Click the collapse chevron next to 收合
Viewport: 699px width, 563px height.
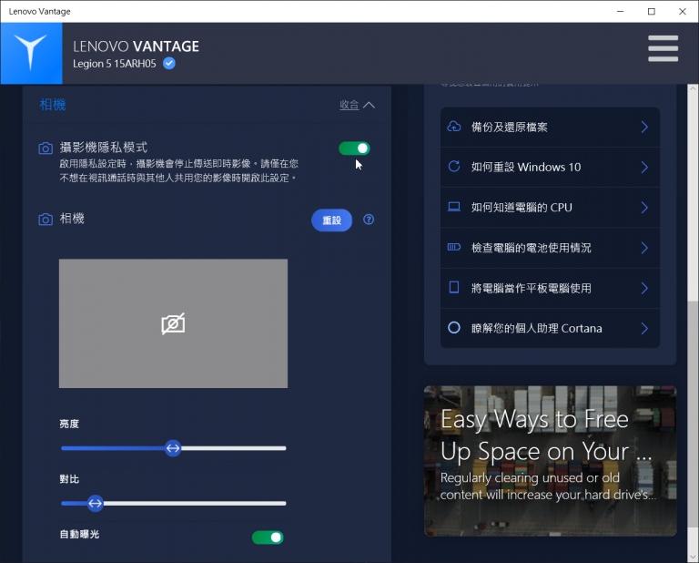tap(369, 105)
